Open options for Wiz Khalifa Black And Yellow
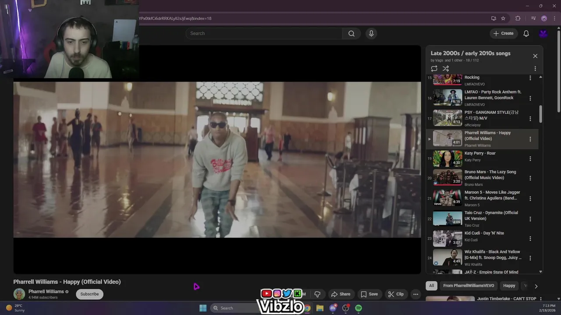561x315 pixels. [530, 259]
